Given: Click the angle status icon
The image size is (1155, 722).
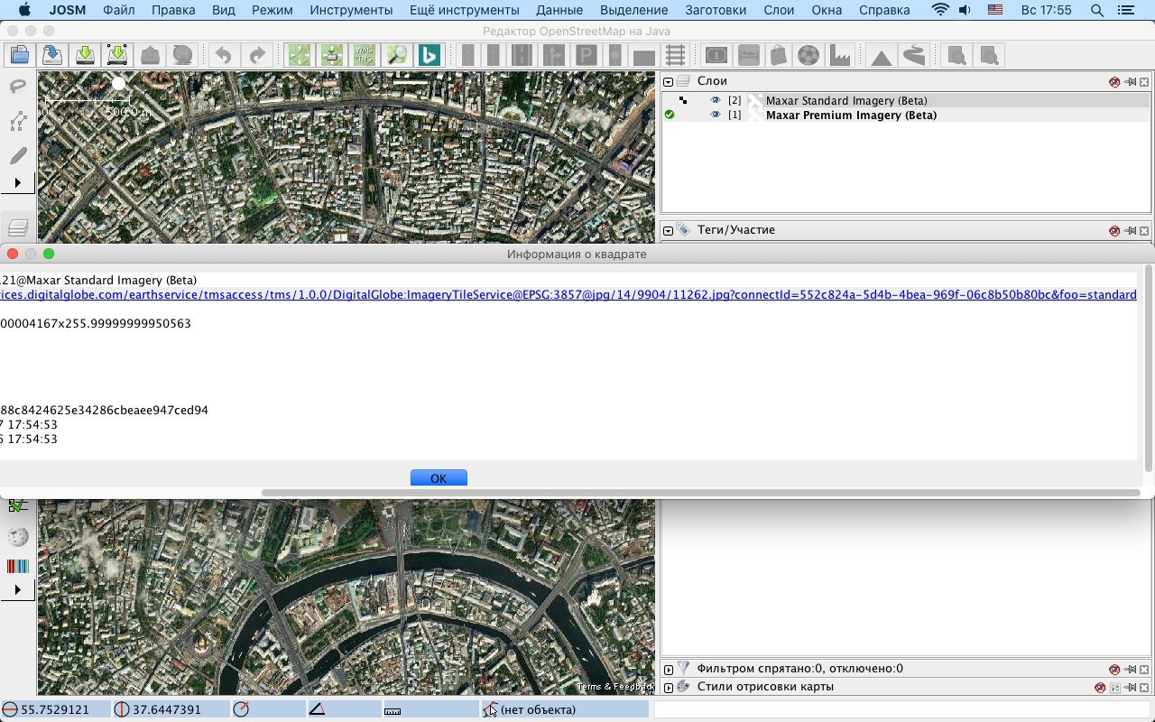Looking at the screenshot, I should [x=317, y=709].
